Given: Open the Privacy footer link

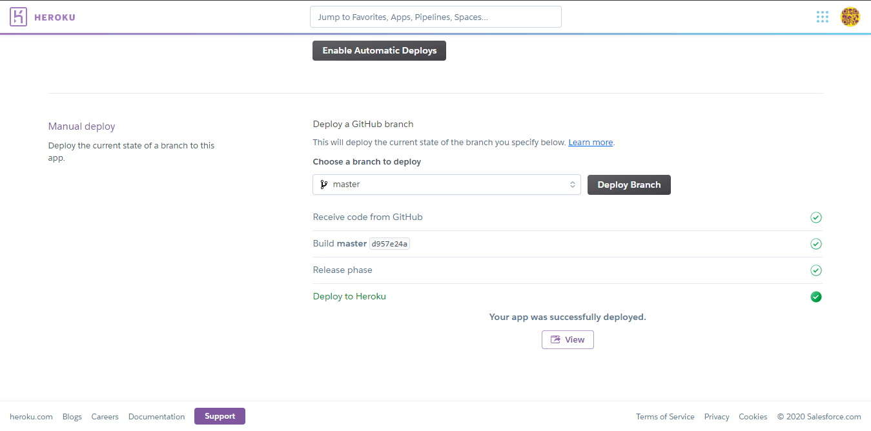Looking at the screenshot, I should 717,417.
